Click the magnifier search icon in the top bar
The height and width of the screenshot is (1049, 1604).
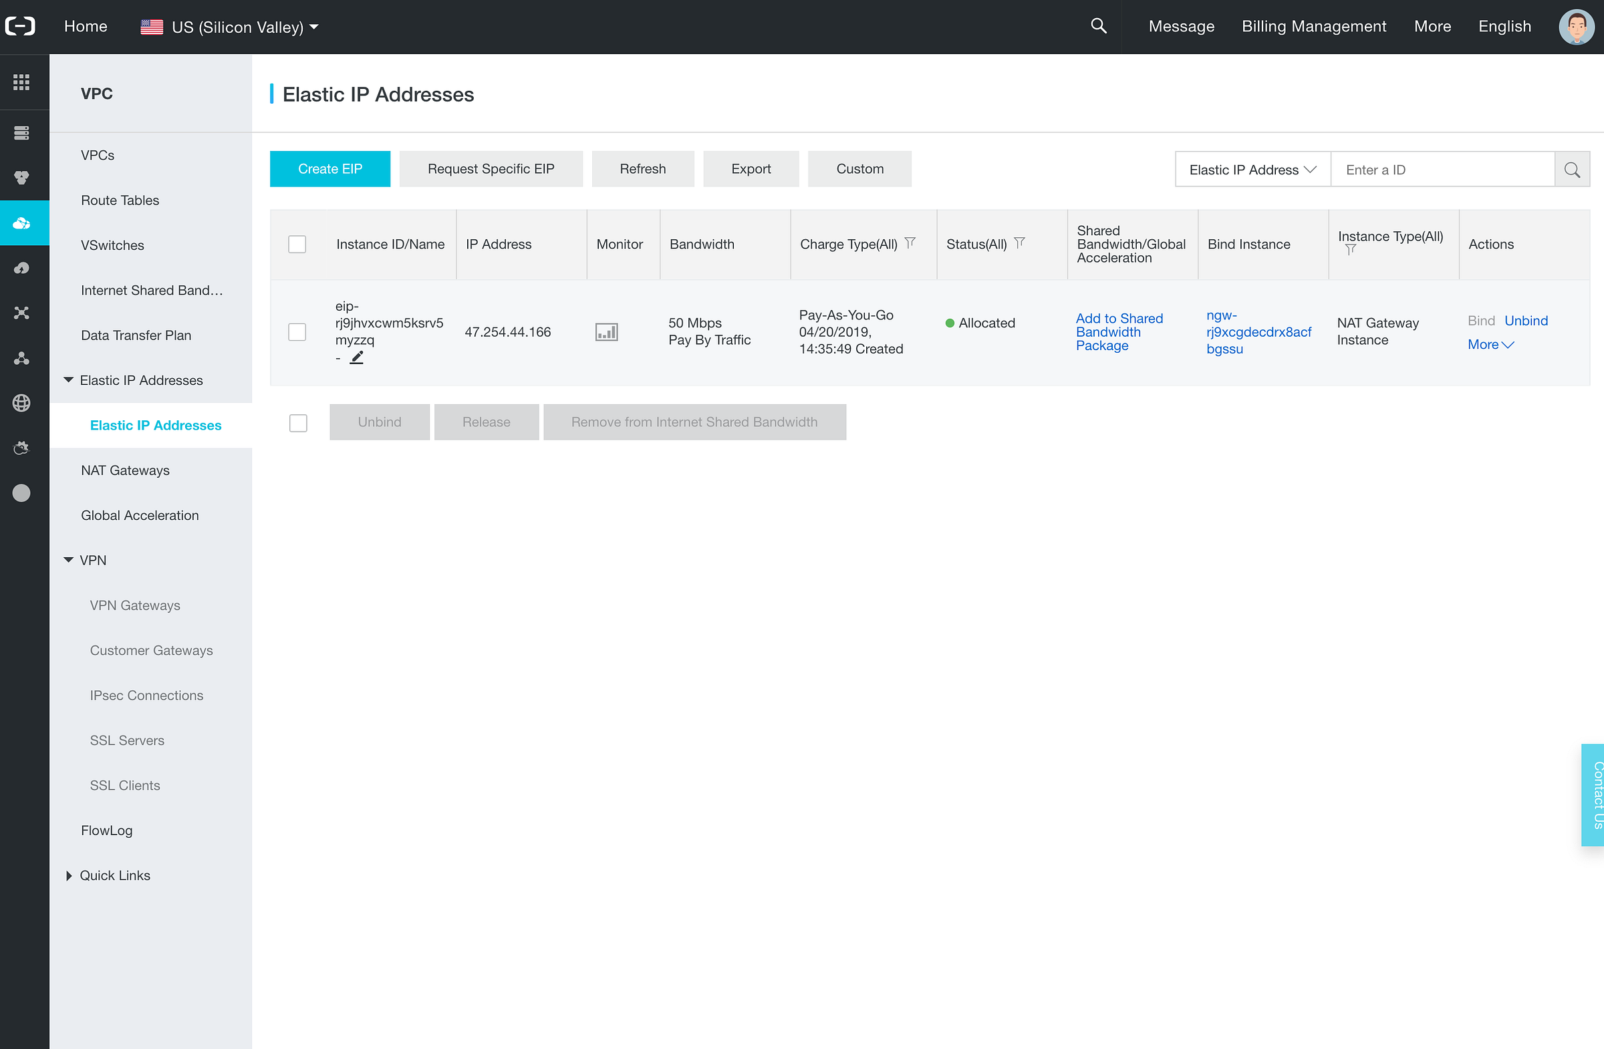(x=1099, y=26)
